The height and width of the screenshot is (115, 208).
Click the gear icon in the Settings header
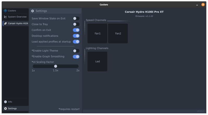(32, 11)
